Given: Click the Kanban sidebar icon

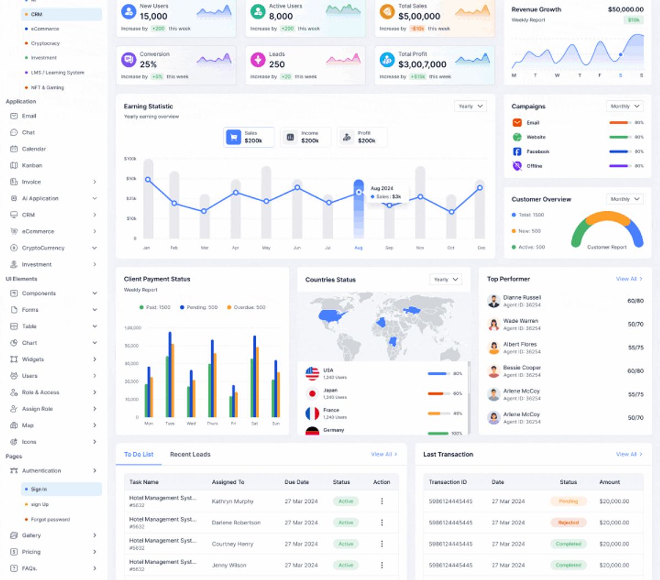Looking at the screenshot, I should 13,165.
